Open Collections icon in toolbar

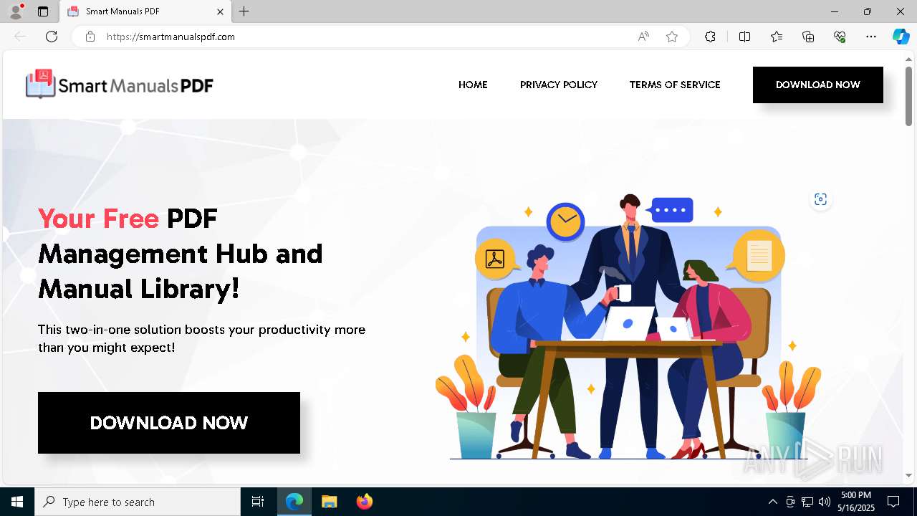click(x=808, y=37)
